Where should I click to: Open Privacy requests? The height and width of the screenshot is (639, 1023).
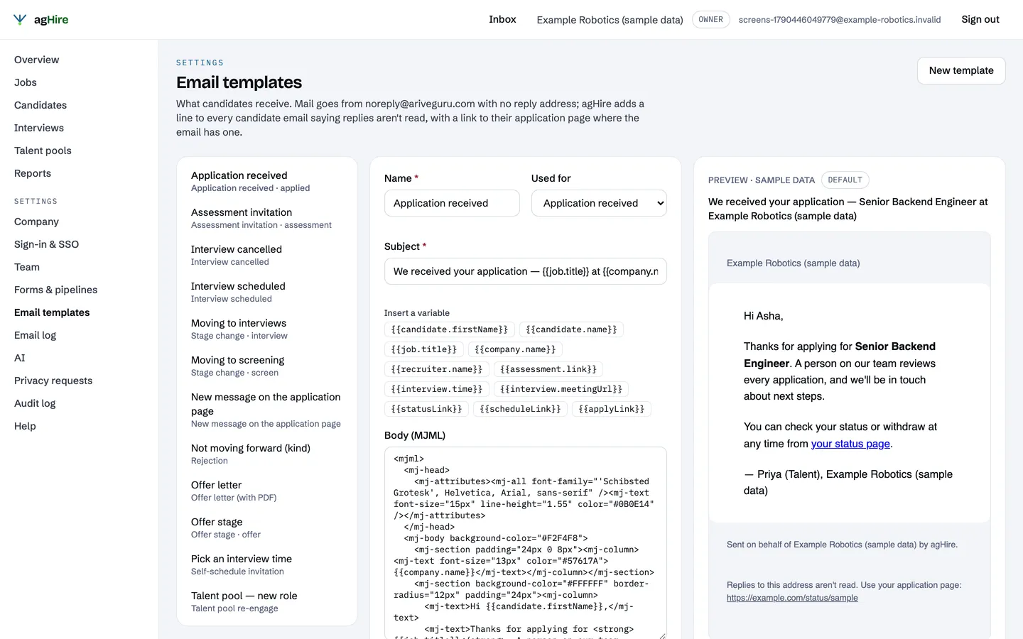coord(53,381)
